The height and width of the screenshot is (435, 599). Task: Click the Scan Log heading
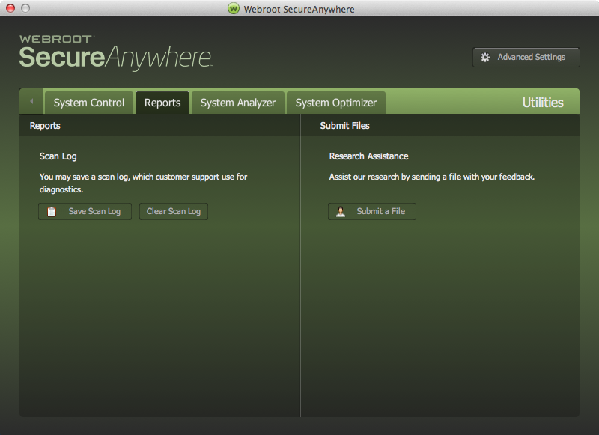pyautogui.click(x=58, y=156)
